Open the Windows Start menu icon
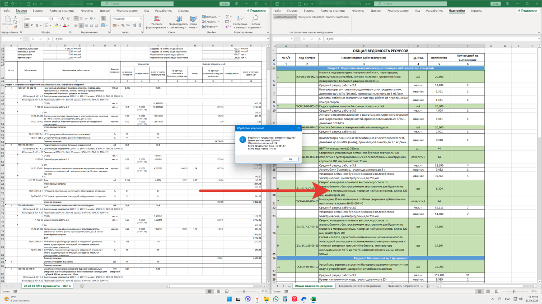The height and width of the screenshot is (304, 542). click(228, 299)
